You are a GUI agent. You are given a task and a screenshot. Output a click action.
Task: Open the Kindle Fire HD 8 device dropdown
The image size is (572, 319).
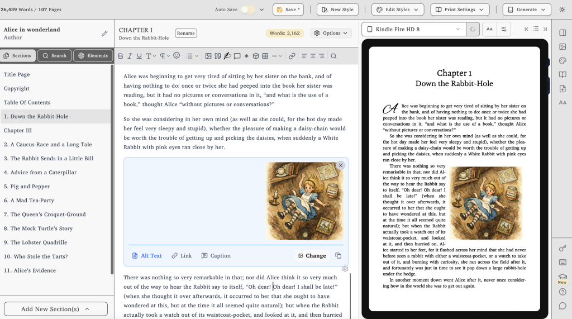coord(416,29)
